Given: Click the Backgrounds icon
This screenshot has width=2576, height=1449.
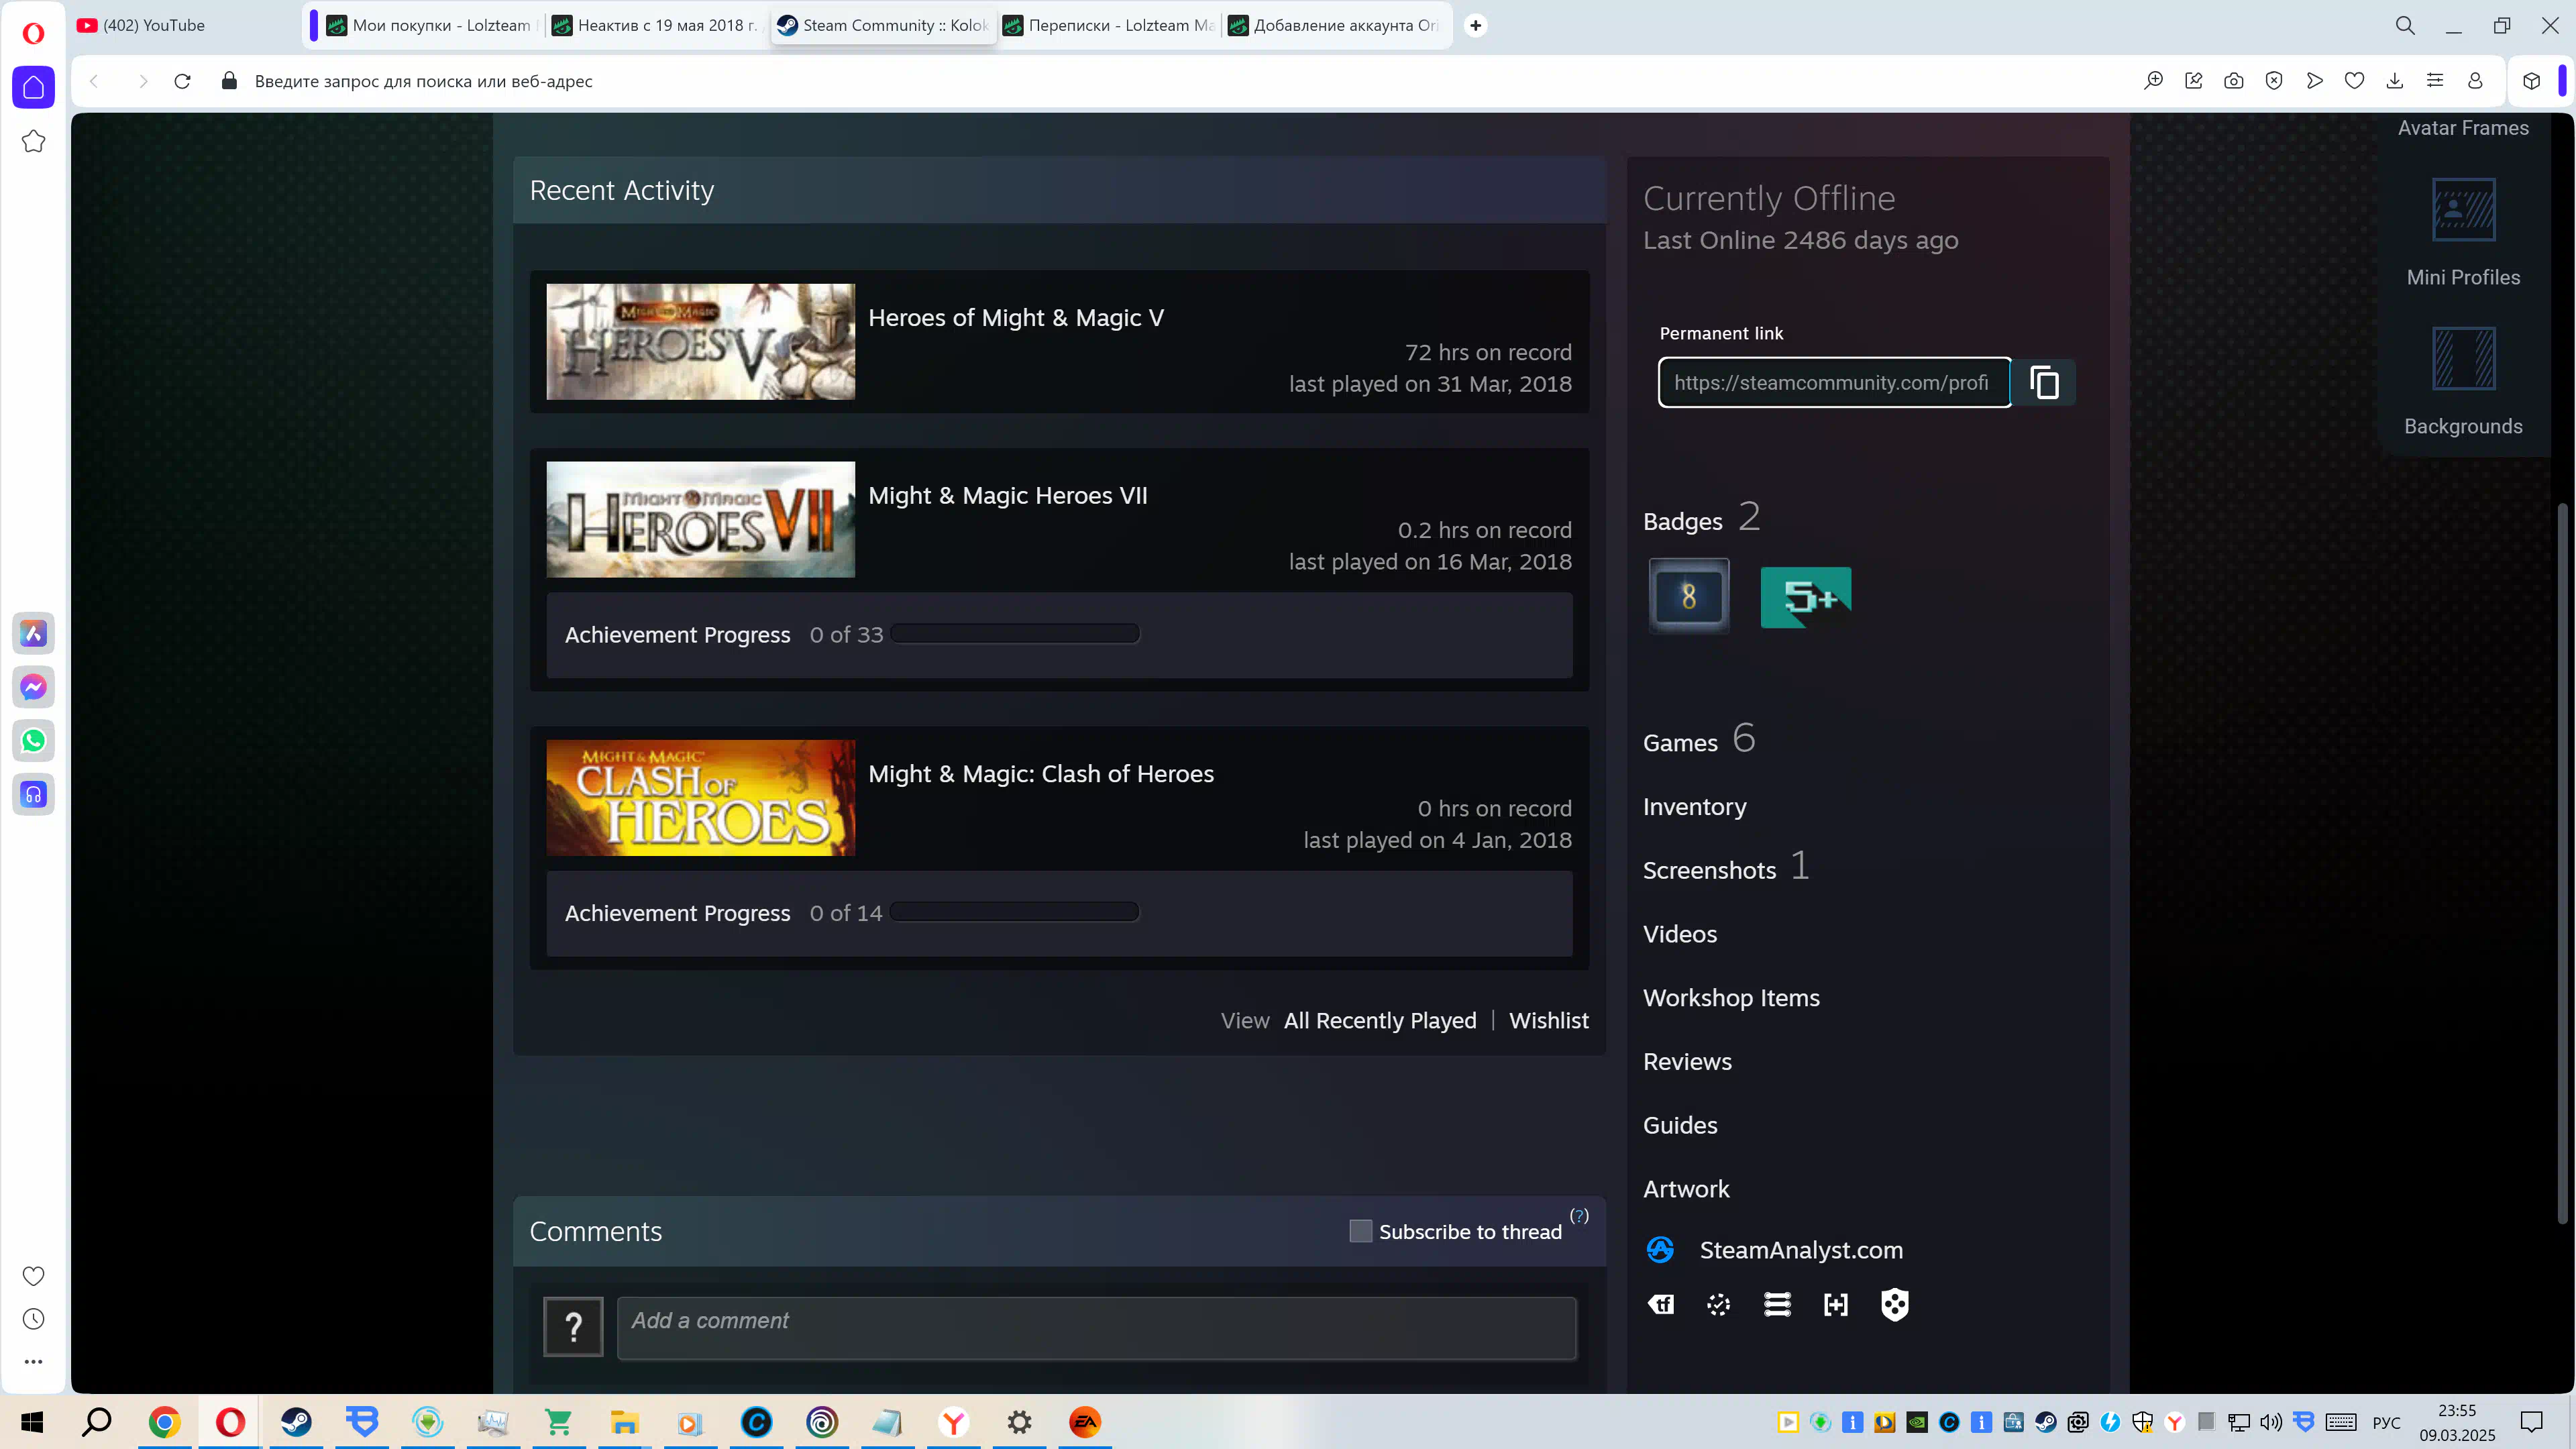Looking at the screenshot, I should coord(2464,359).
